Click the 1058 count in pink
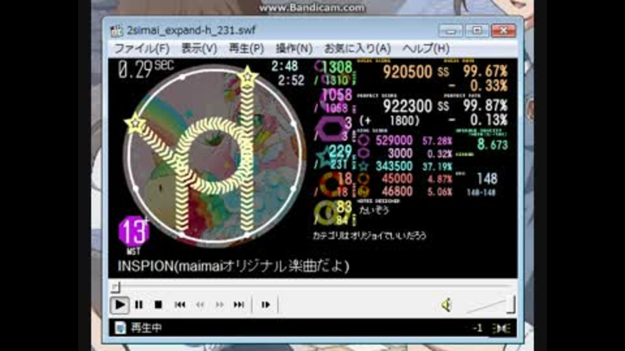The image size is (625, 351). (337, 95)
